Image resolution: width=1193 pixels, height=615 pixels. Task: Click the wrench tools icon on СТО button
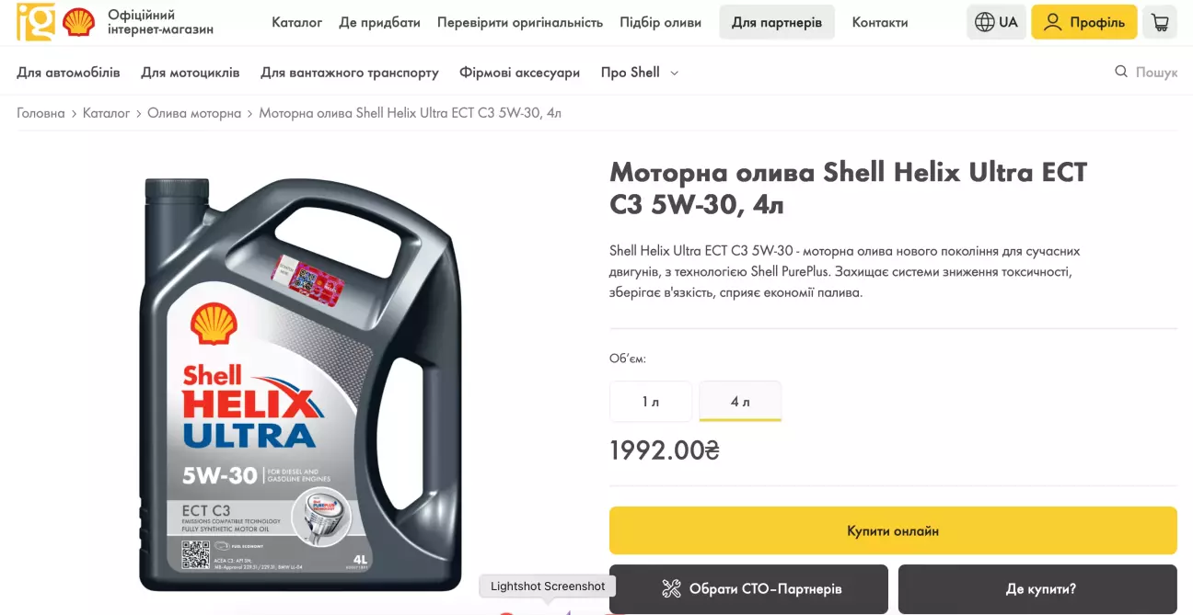(x=671, y=589)
